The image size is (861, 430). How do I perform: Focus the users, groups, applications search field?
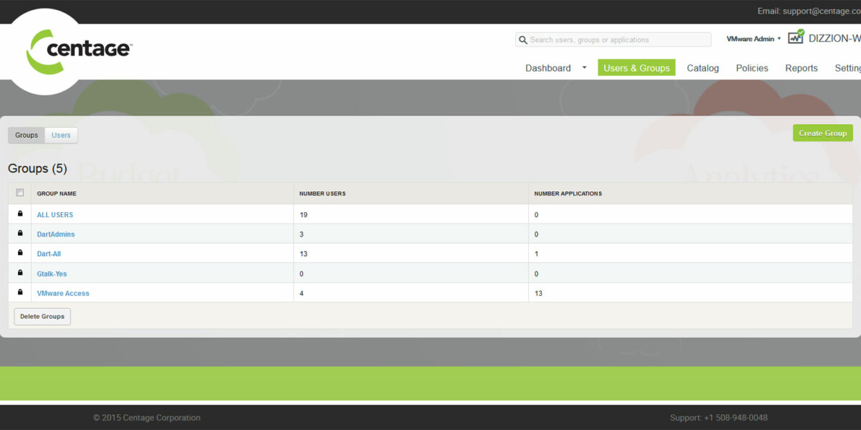pos(617,40)
